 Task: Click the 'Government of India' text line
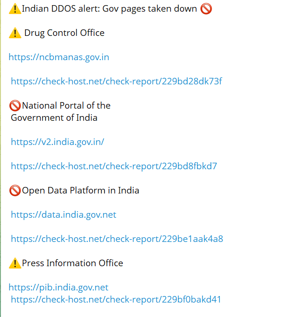(54, 118)
